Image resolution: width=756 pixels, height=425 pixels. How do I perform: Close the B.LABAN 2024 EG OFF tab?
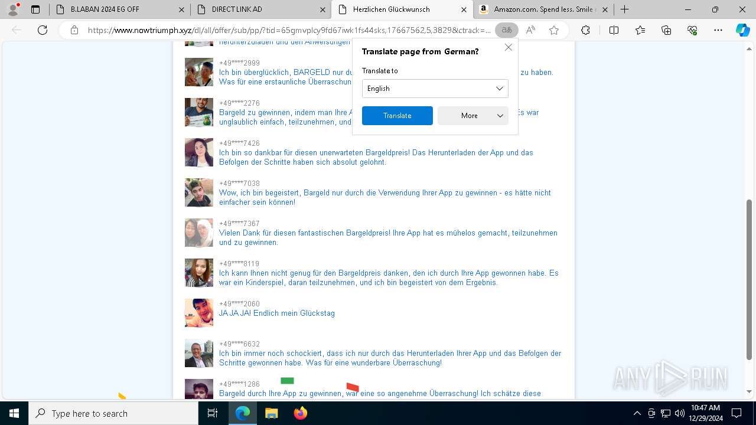[181, 9]
